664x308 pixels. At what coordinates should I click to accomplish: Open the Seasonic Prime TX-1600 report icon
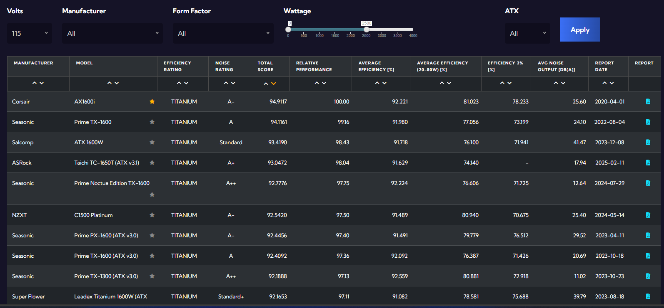click(648, 122)
